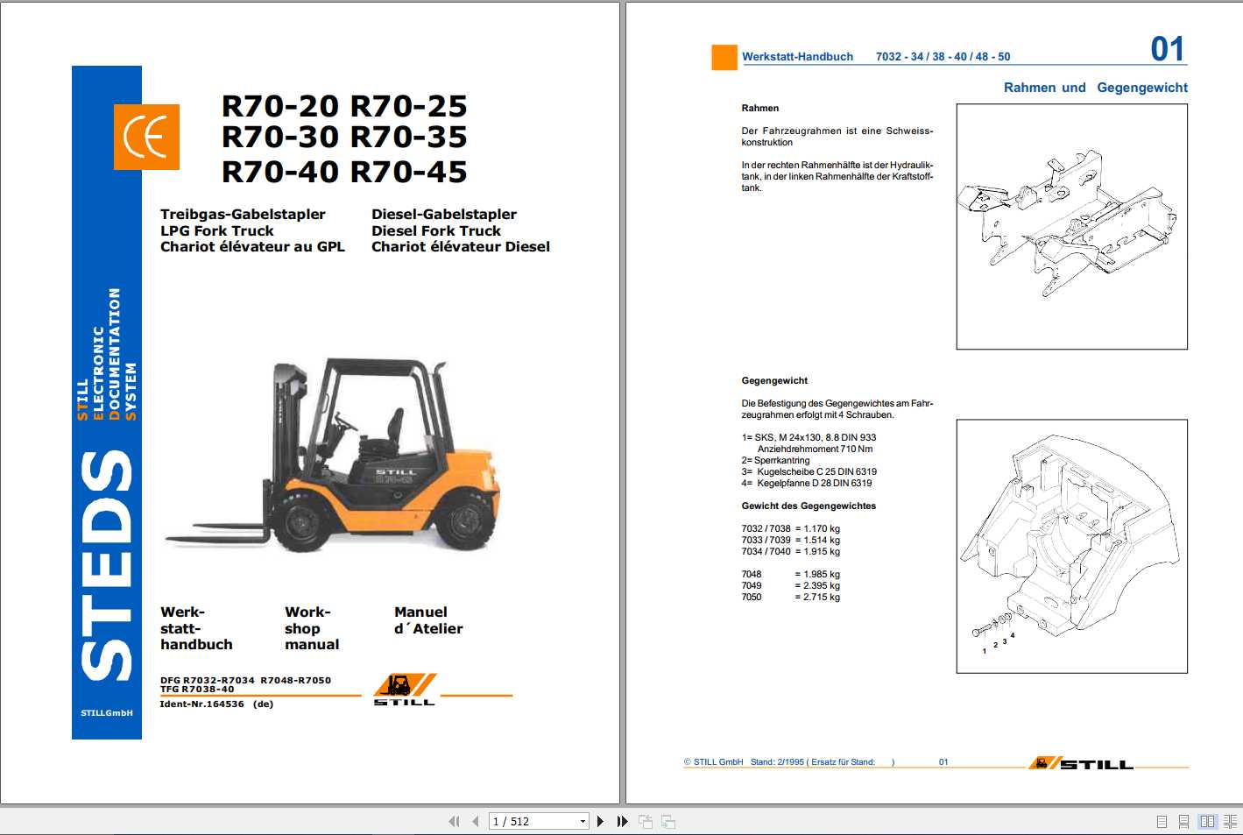Click the 'R70-20 R70-25' model title
The image size is (1243, 835).
[344, 106]
